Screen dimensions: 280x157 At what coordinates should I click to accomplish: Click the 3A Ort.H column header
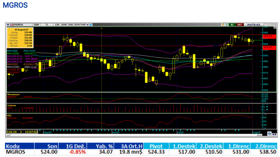tap(129, 146)
